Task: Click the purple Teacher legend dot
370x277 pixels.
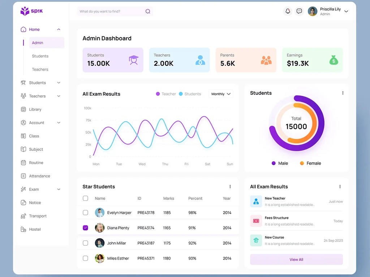Action: coord(158,94)
